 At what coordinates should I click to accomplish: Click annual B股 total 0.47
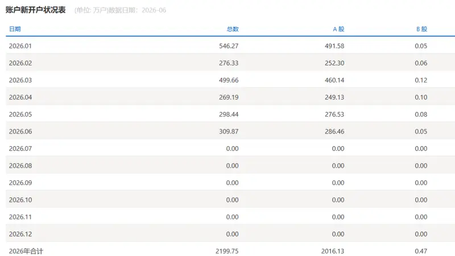coord(421,251)
